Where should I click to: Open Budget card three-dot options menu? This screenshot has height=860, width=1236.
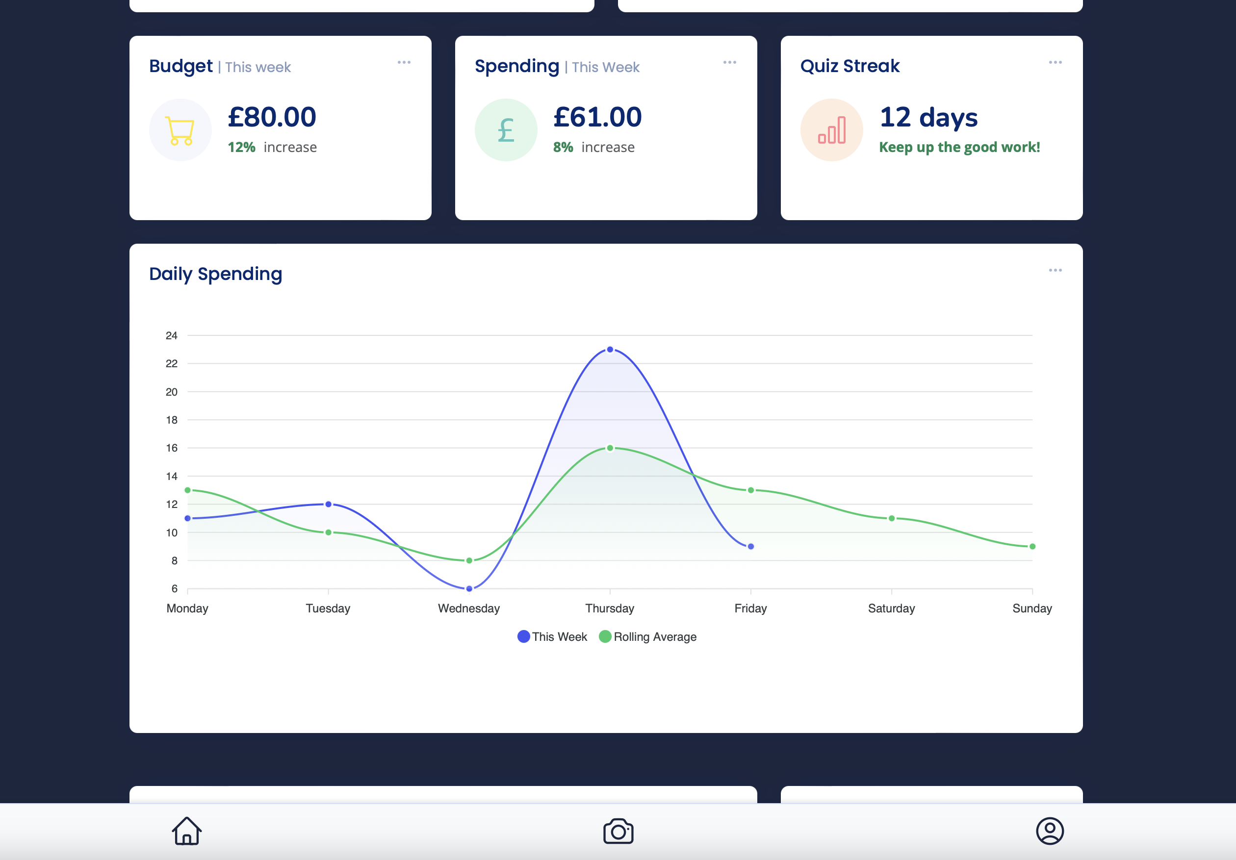click(404, 62)
